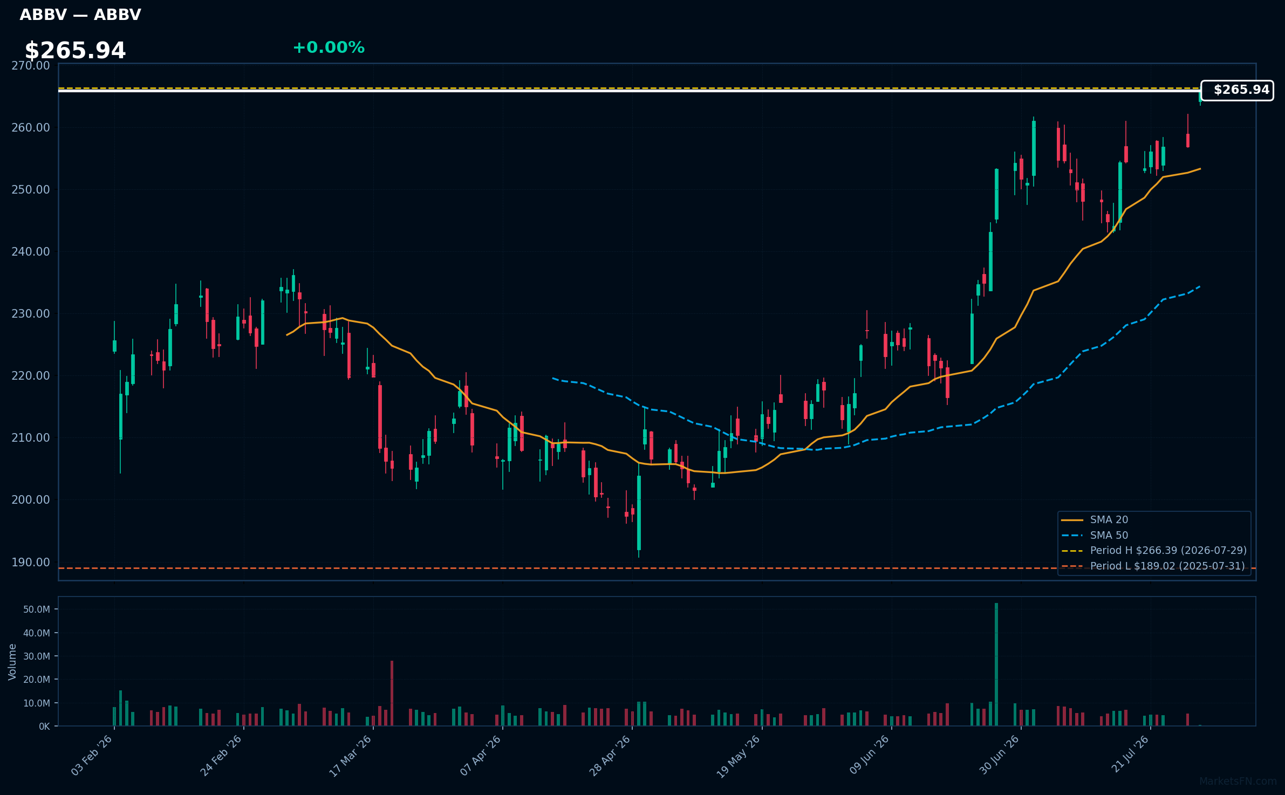
Task: Click the 0K volume axis label
Action: [x=44, y=727]
